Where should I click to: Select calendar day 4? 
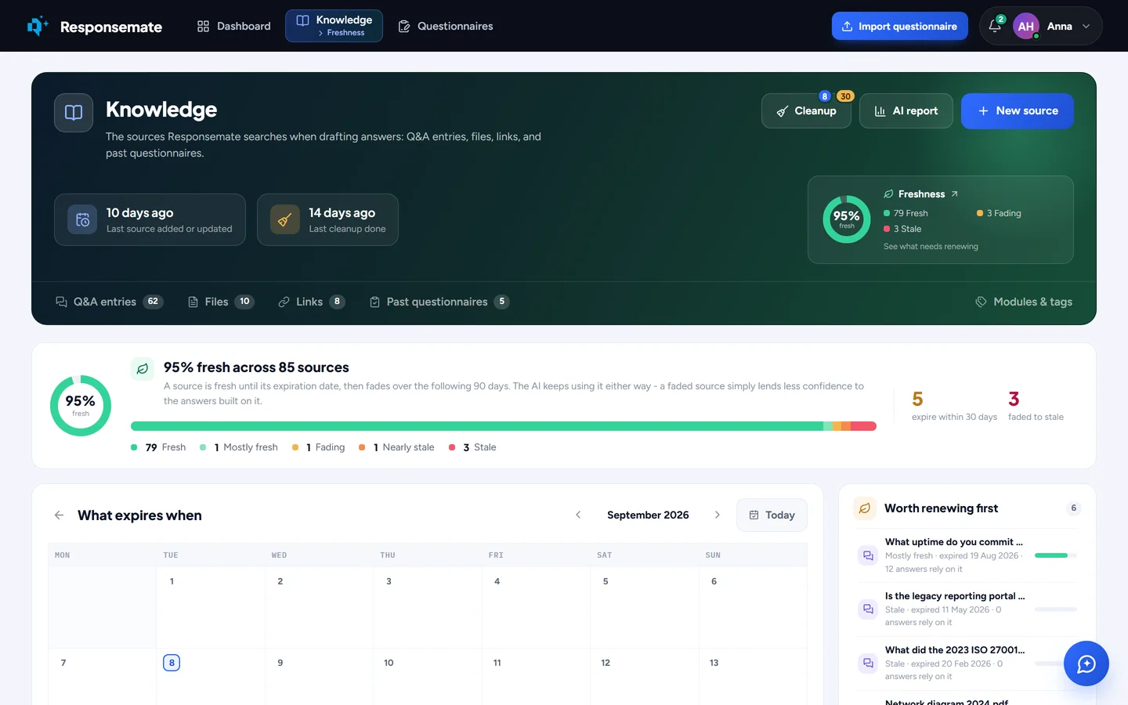click(x=536, y=607)
